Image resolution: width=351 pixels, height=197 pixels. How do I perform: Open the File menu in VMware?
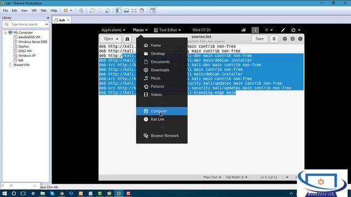point(5,10)
